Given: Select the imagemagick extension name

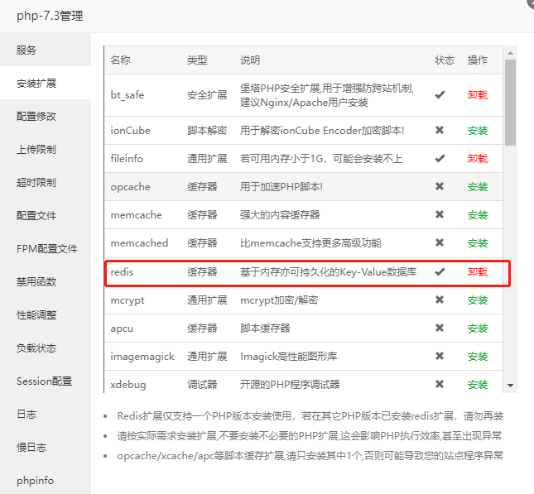Looking at the screenshot, I should [x=142, y=357].
